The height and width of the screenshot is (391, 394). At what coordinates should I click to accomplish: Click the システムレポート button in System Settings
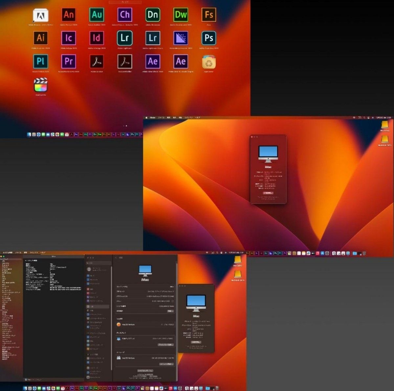point(145,371)
